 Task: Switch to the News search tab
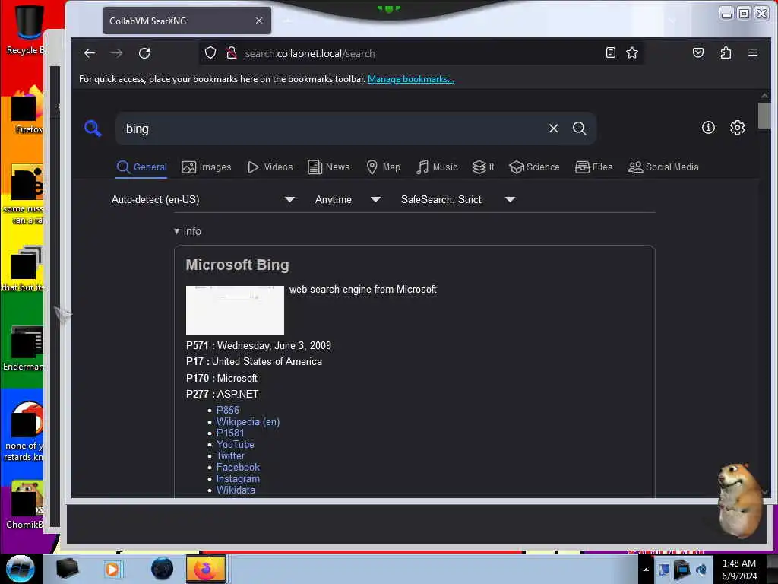point(328,167)
